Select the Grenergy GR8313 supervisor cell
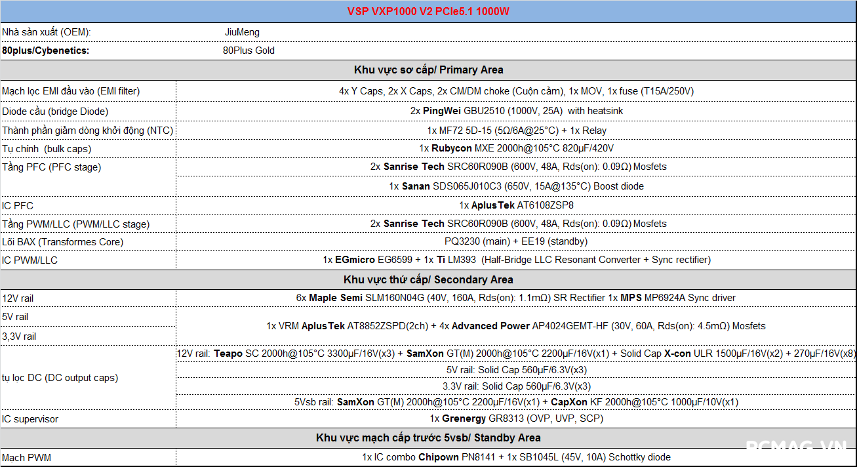 pyautogui.click(x=516, y=418)
